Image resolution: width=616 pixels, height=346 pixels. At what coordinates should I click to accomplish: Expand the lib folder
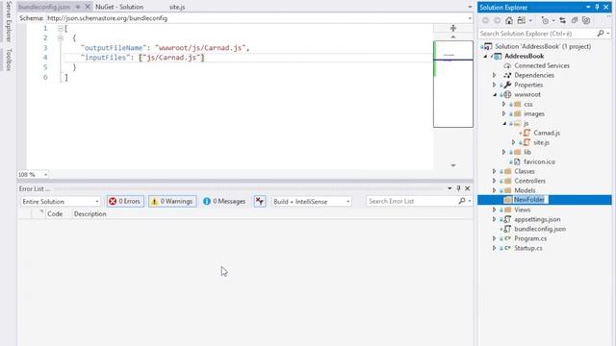[x=504, y=152]
